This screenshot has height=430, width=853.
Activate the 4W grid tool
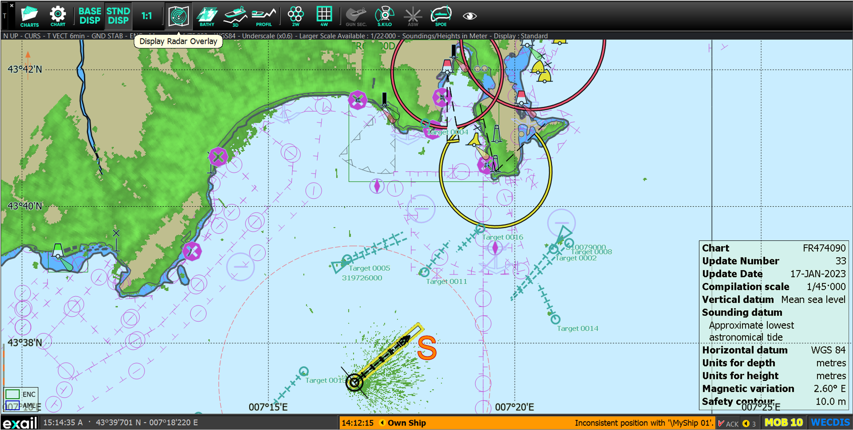pos(324,16)
